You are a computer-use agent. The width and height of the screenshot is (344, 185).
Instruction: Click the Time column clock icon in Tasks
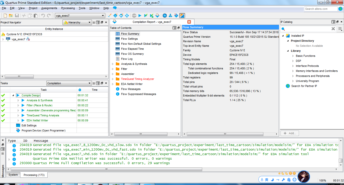click(80, 90)
